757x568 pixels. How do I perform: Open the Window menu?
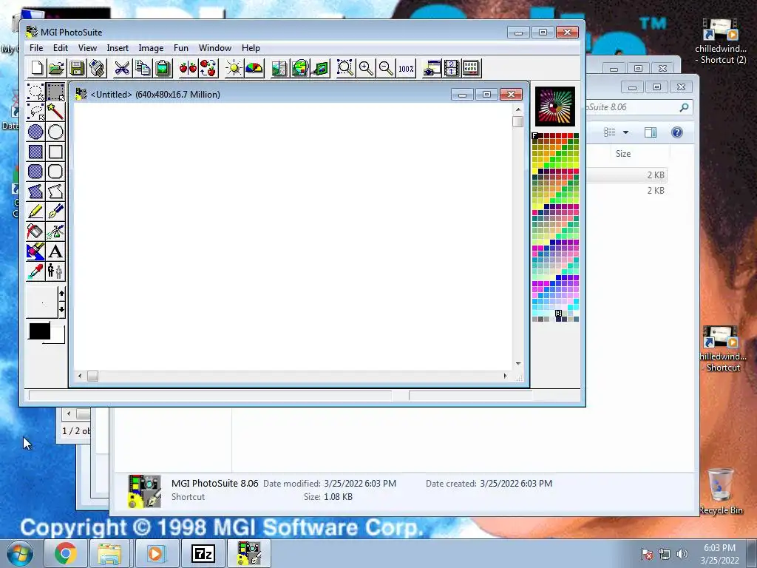tap(215, 48)
